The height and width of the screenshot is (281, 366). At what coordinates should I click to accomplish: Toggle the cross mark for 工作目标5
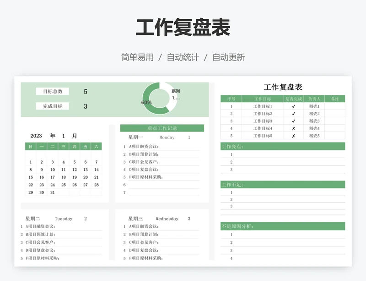[x=293, y=136]
